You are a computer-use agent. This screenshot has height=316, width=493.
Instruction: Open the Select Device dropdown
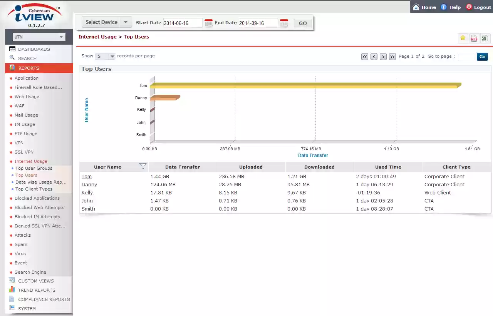(x=106, y=22)
